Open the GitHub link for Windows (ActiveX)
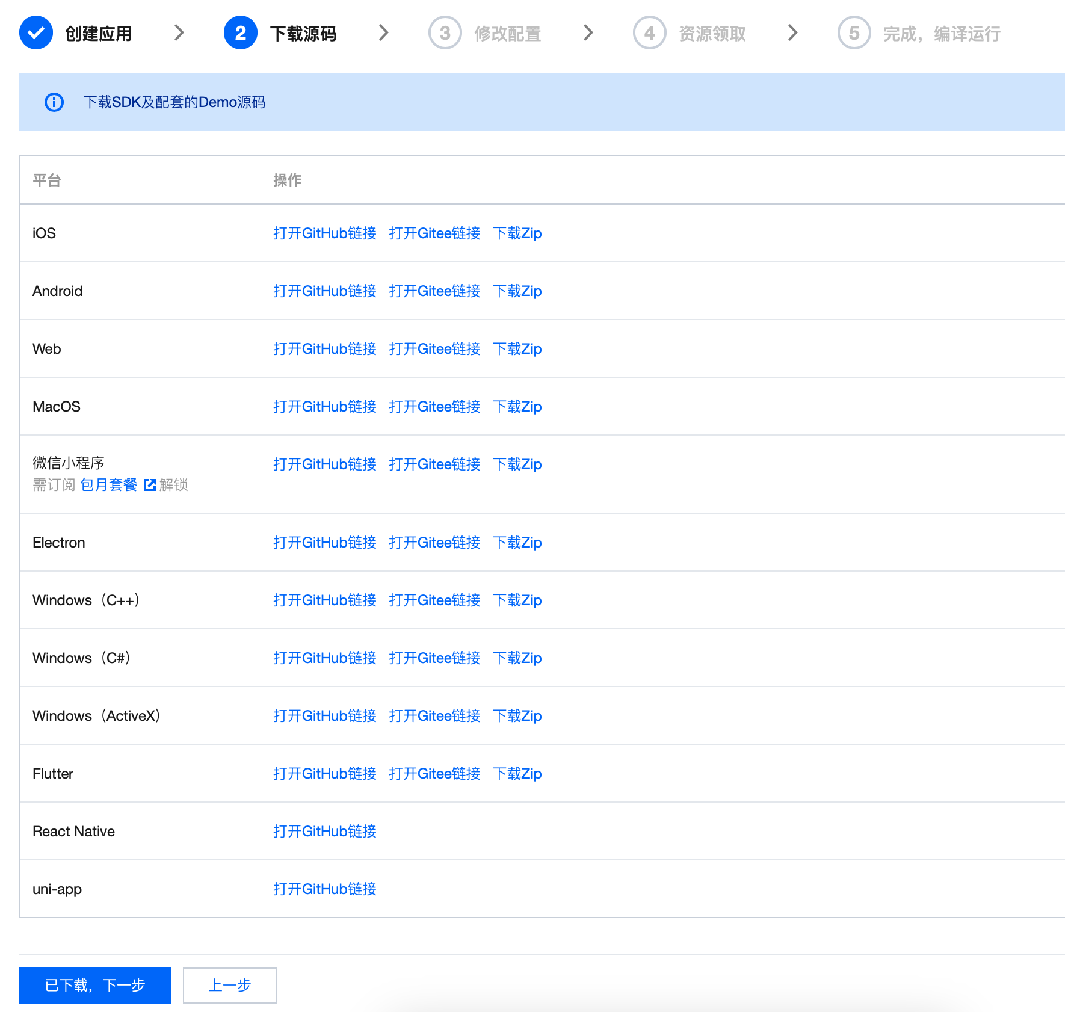 [325, 716]
